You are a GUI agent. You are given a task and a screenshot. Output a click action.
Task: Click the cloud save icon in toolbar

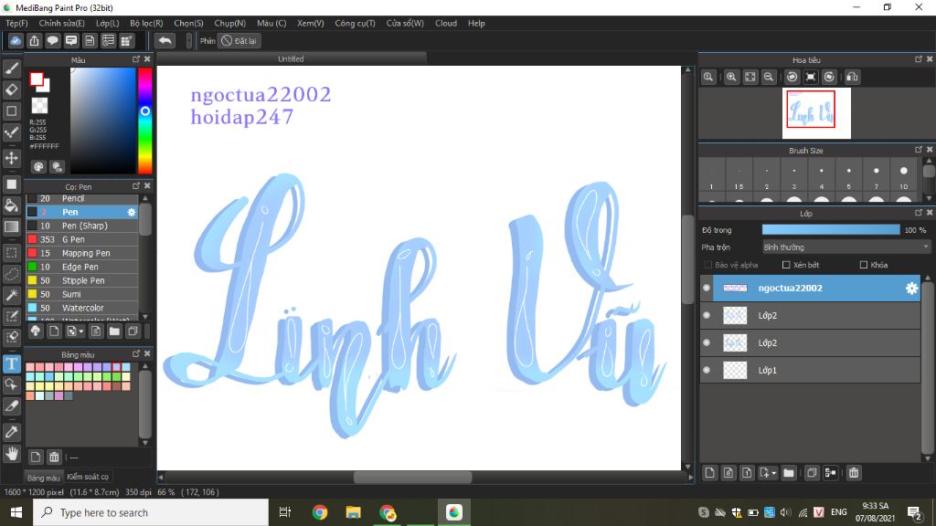click(x=16, y=40)
